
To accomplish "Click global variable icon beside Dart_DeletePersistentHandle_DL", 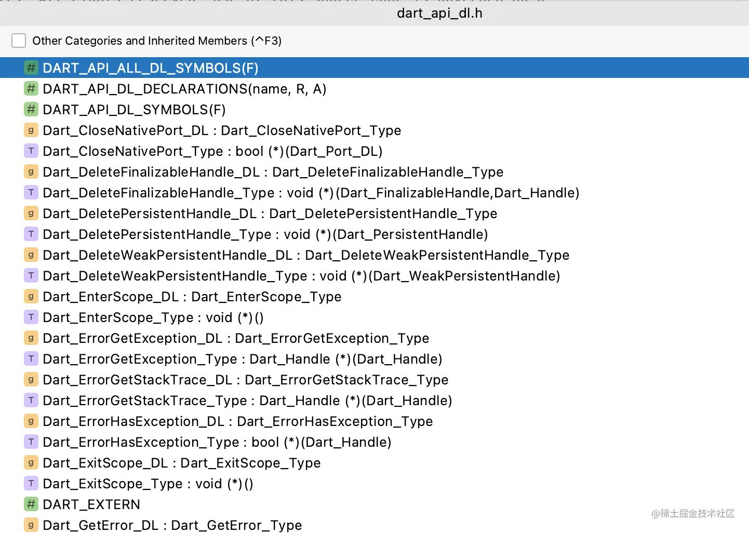I will coord(31,213).
